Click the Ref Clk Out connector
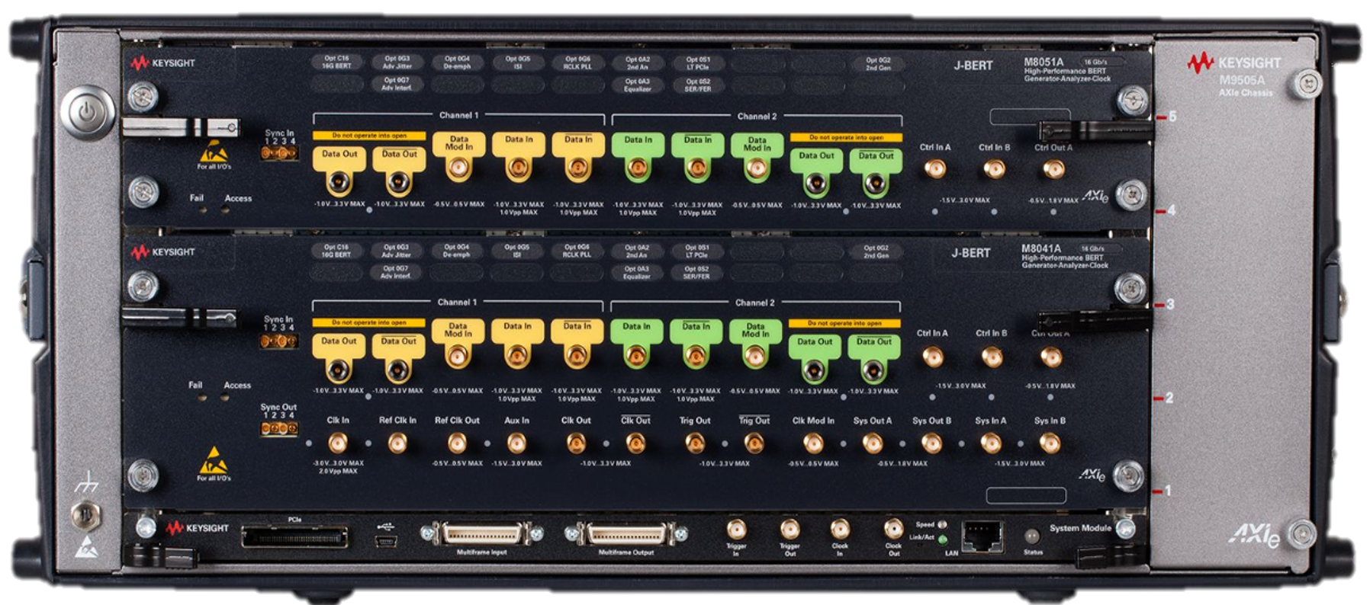 [x=457, y=443]
